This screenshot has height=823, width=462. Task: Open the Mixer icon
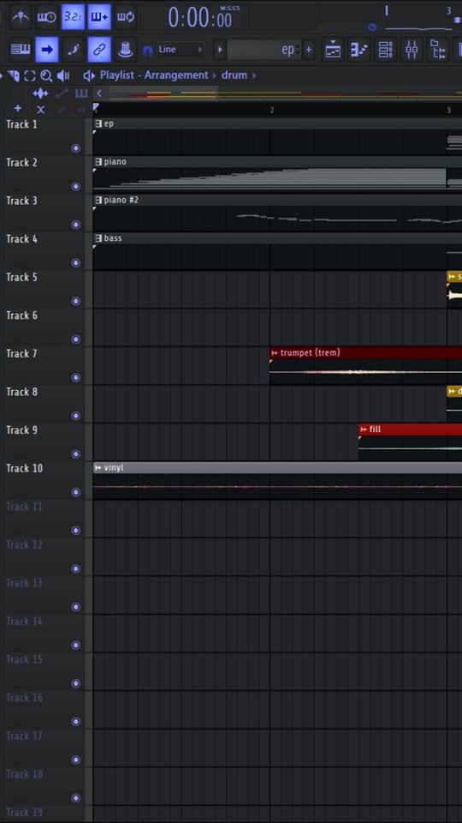(x=412, y=50)
